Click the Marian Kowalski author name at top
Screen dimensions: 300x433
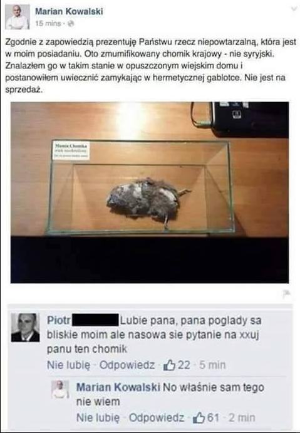pyautogui.click(x=69, y=11)
